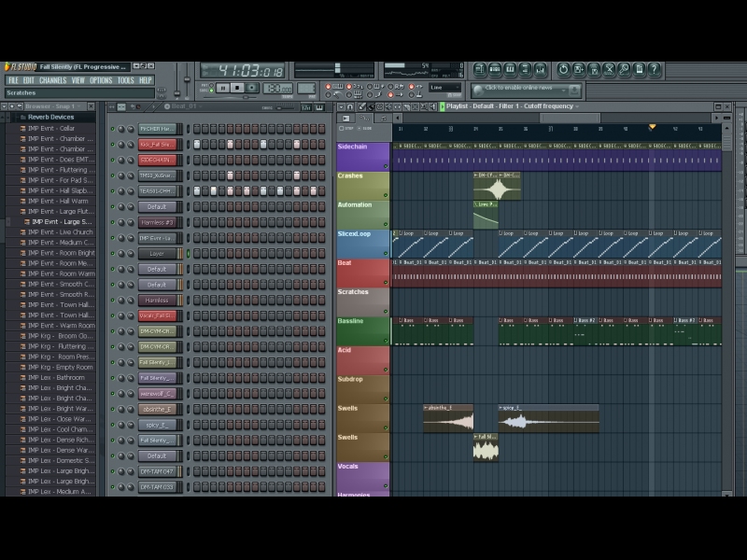Click the scissors-style Cut icon in the top toolbar

[x=609, y=70]
